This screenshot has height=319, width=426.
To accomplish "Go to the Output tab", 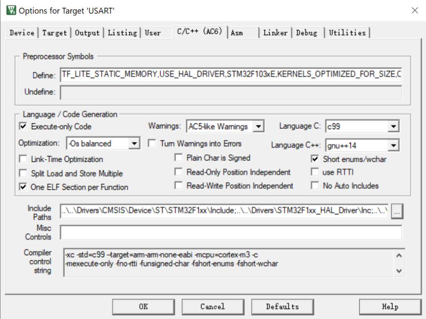I will click(87, 33).
